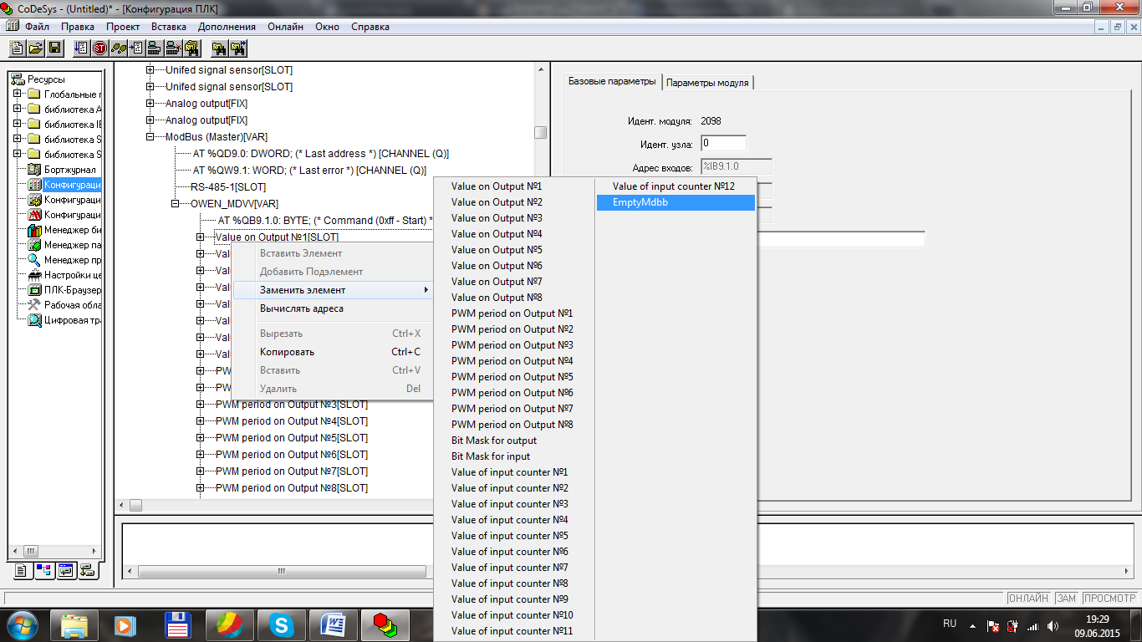The height and width of the screenshot is (642, 1142).
Task: Select PWM period on Output №1 in submenu
Action: pyautogui.click(x=514, y=313)
